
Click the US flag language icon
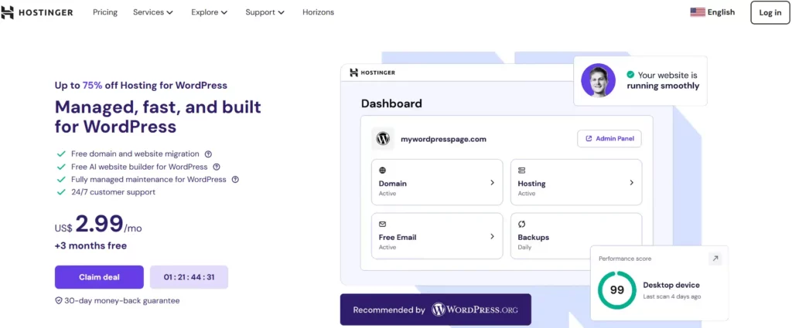pos(698,12)
